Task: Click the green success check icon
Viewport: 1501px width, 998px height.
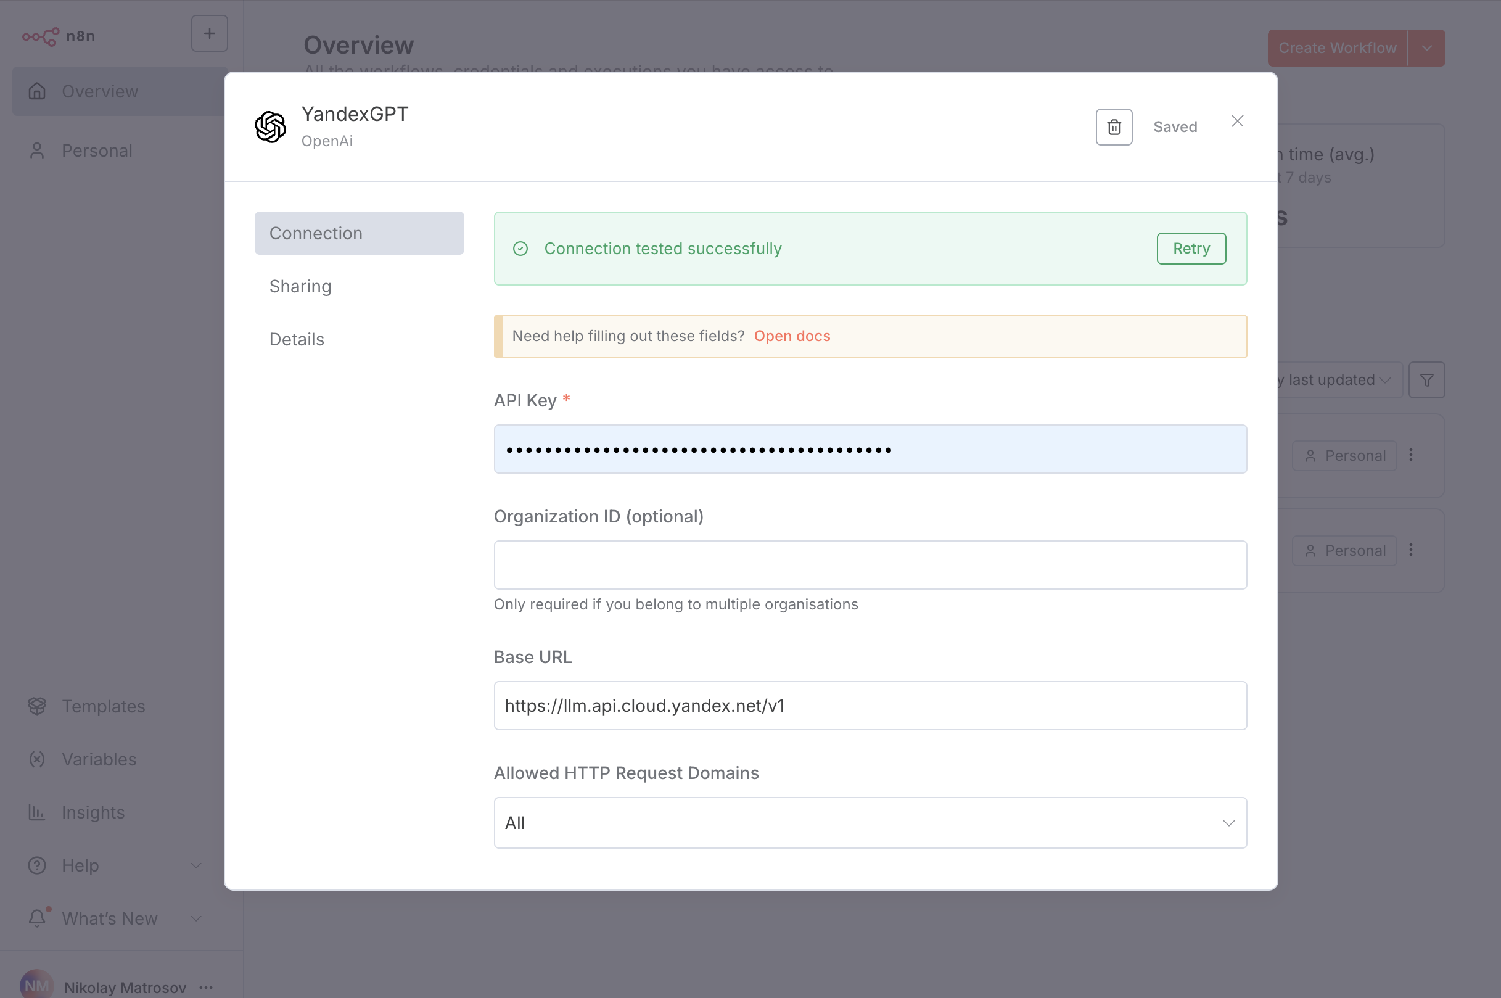Action: [x=520, y=249]
